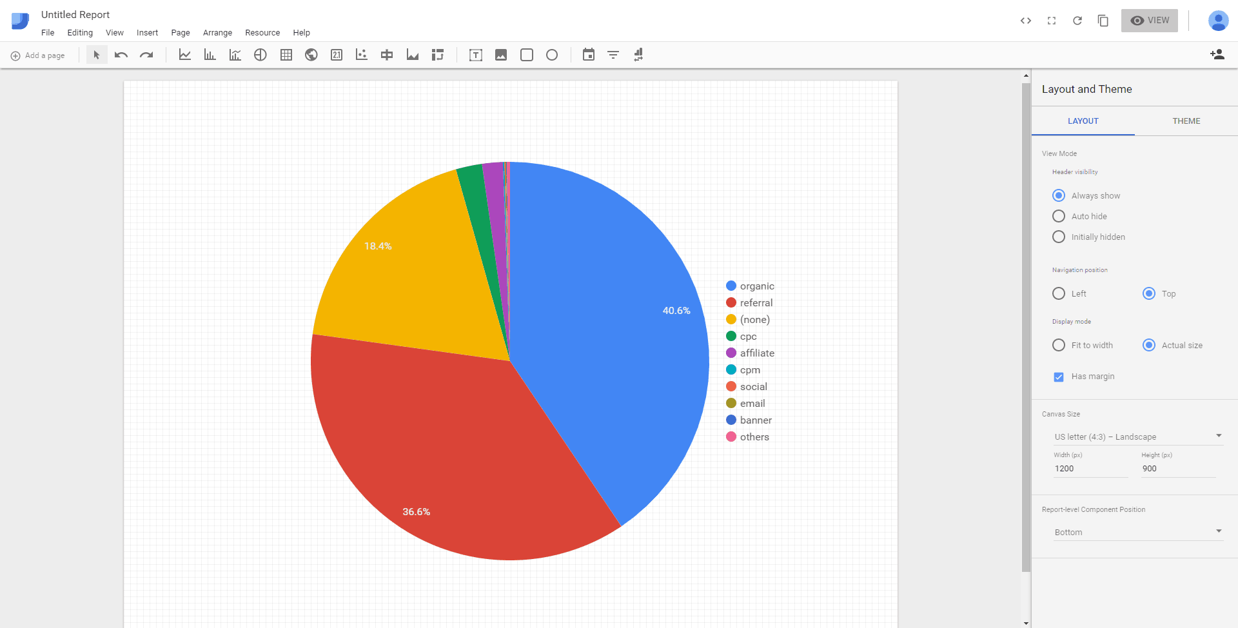Image resolution: width=1238 pixels, height=628 pixels.
Task: Edit the canvas Width value
Action: click(1090, 469)
